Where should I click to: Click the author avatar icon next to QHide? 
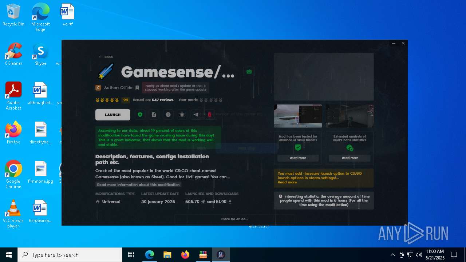(x=98, y=88)
